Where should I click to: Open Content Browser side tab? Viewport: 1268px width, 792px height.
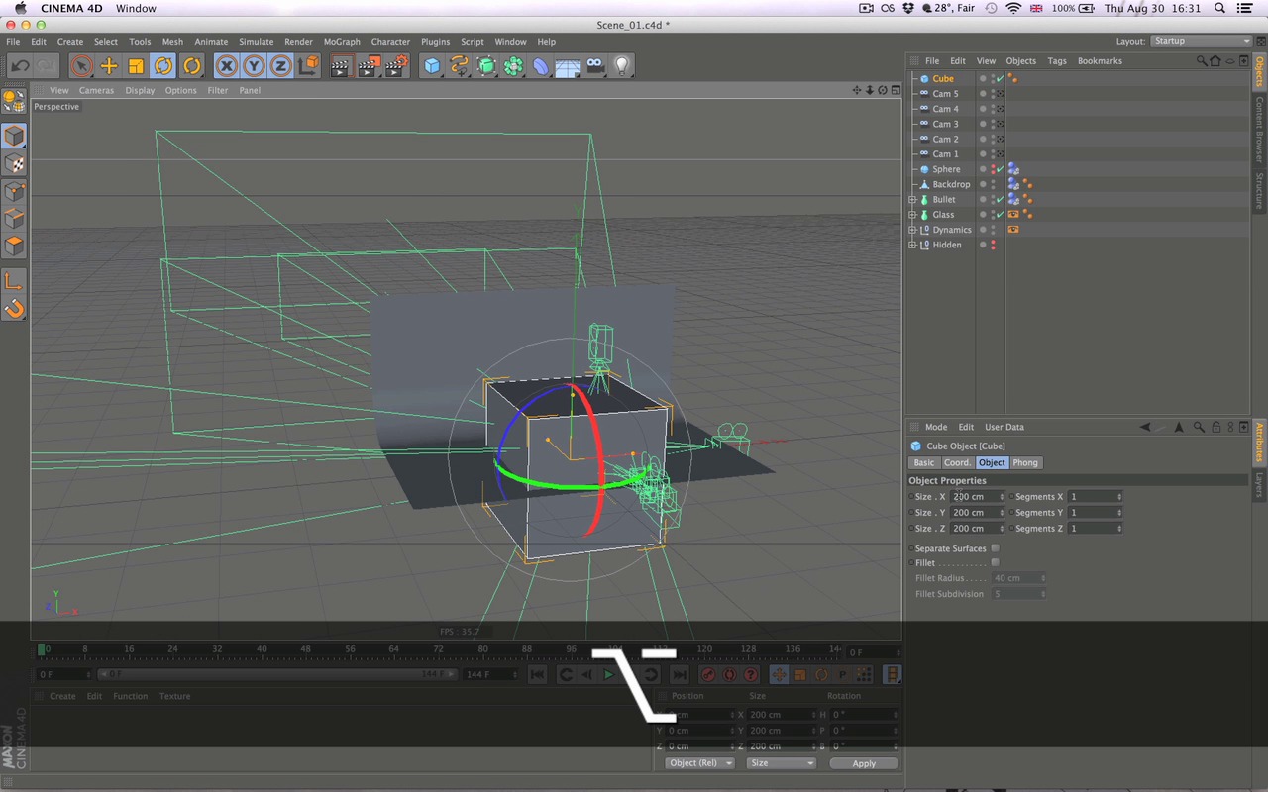tap(1260, 131)
